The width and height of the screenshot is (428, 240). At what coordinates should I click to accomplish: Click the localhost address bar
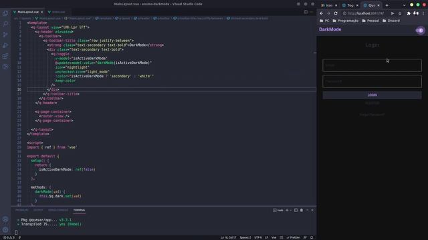(x=366, y=13)
